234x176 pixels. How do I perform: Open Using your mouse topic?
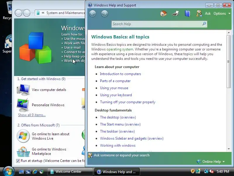[x=114, y=88]
